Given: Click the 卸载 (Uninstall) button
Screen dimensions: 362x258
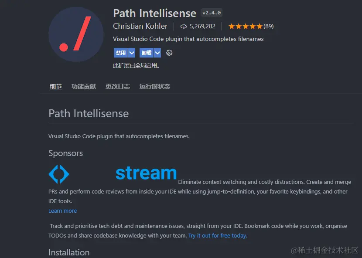Looking at the screenshot, I should (147, 53).
